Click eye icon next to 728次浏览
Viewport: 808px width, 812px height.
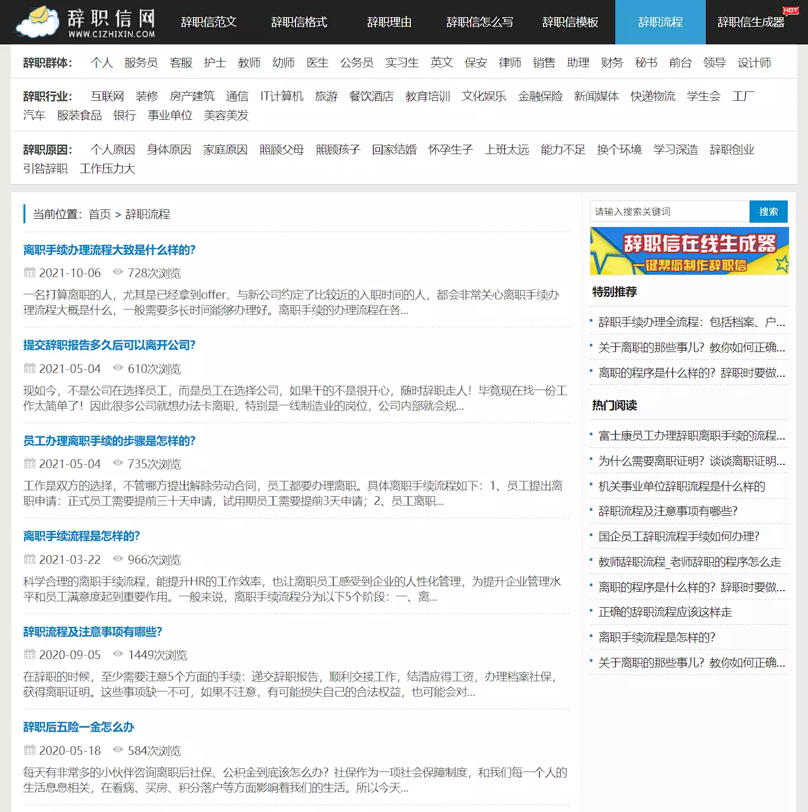point(117,272)
